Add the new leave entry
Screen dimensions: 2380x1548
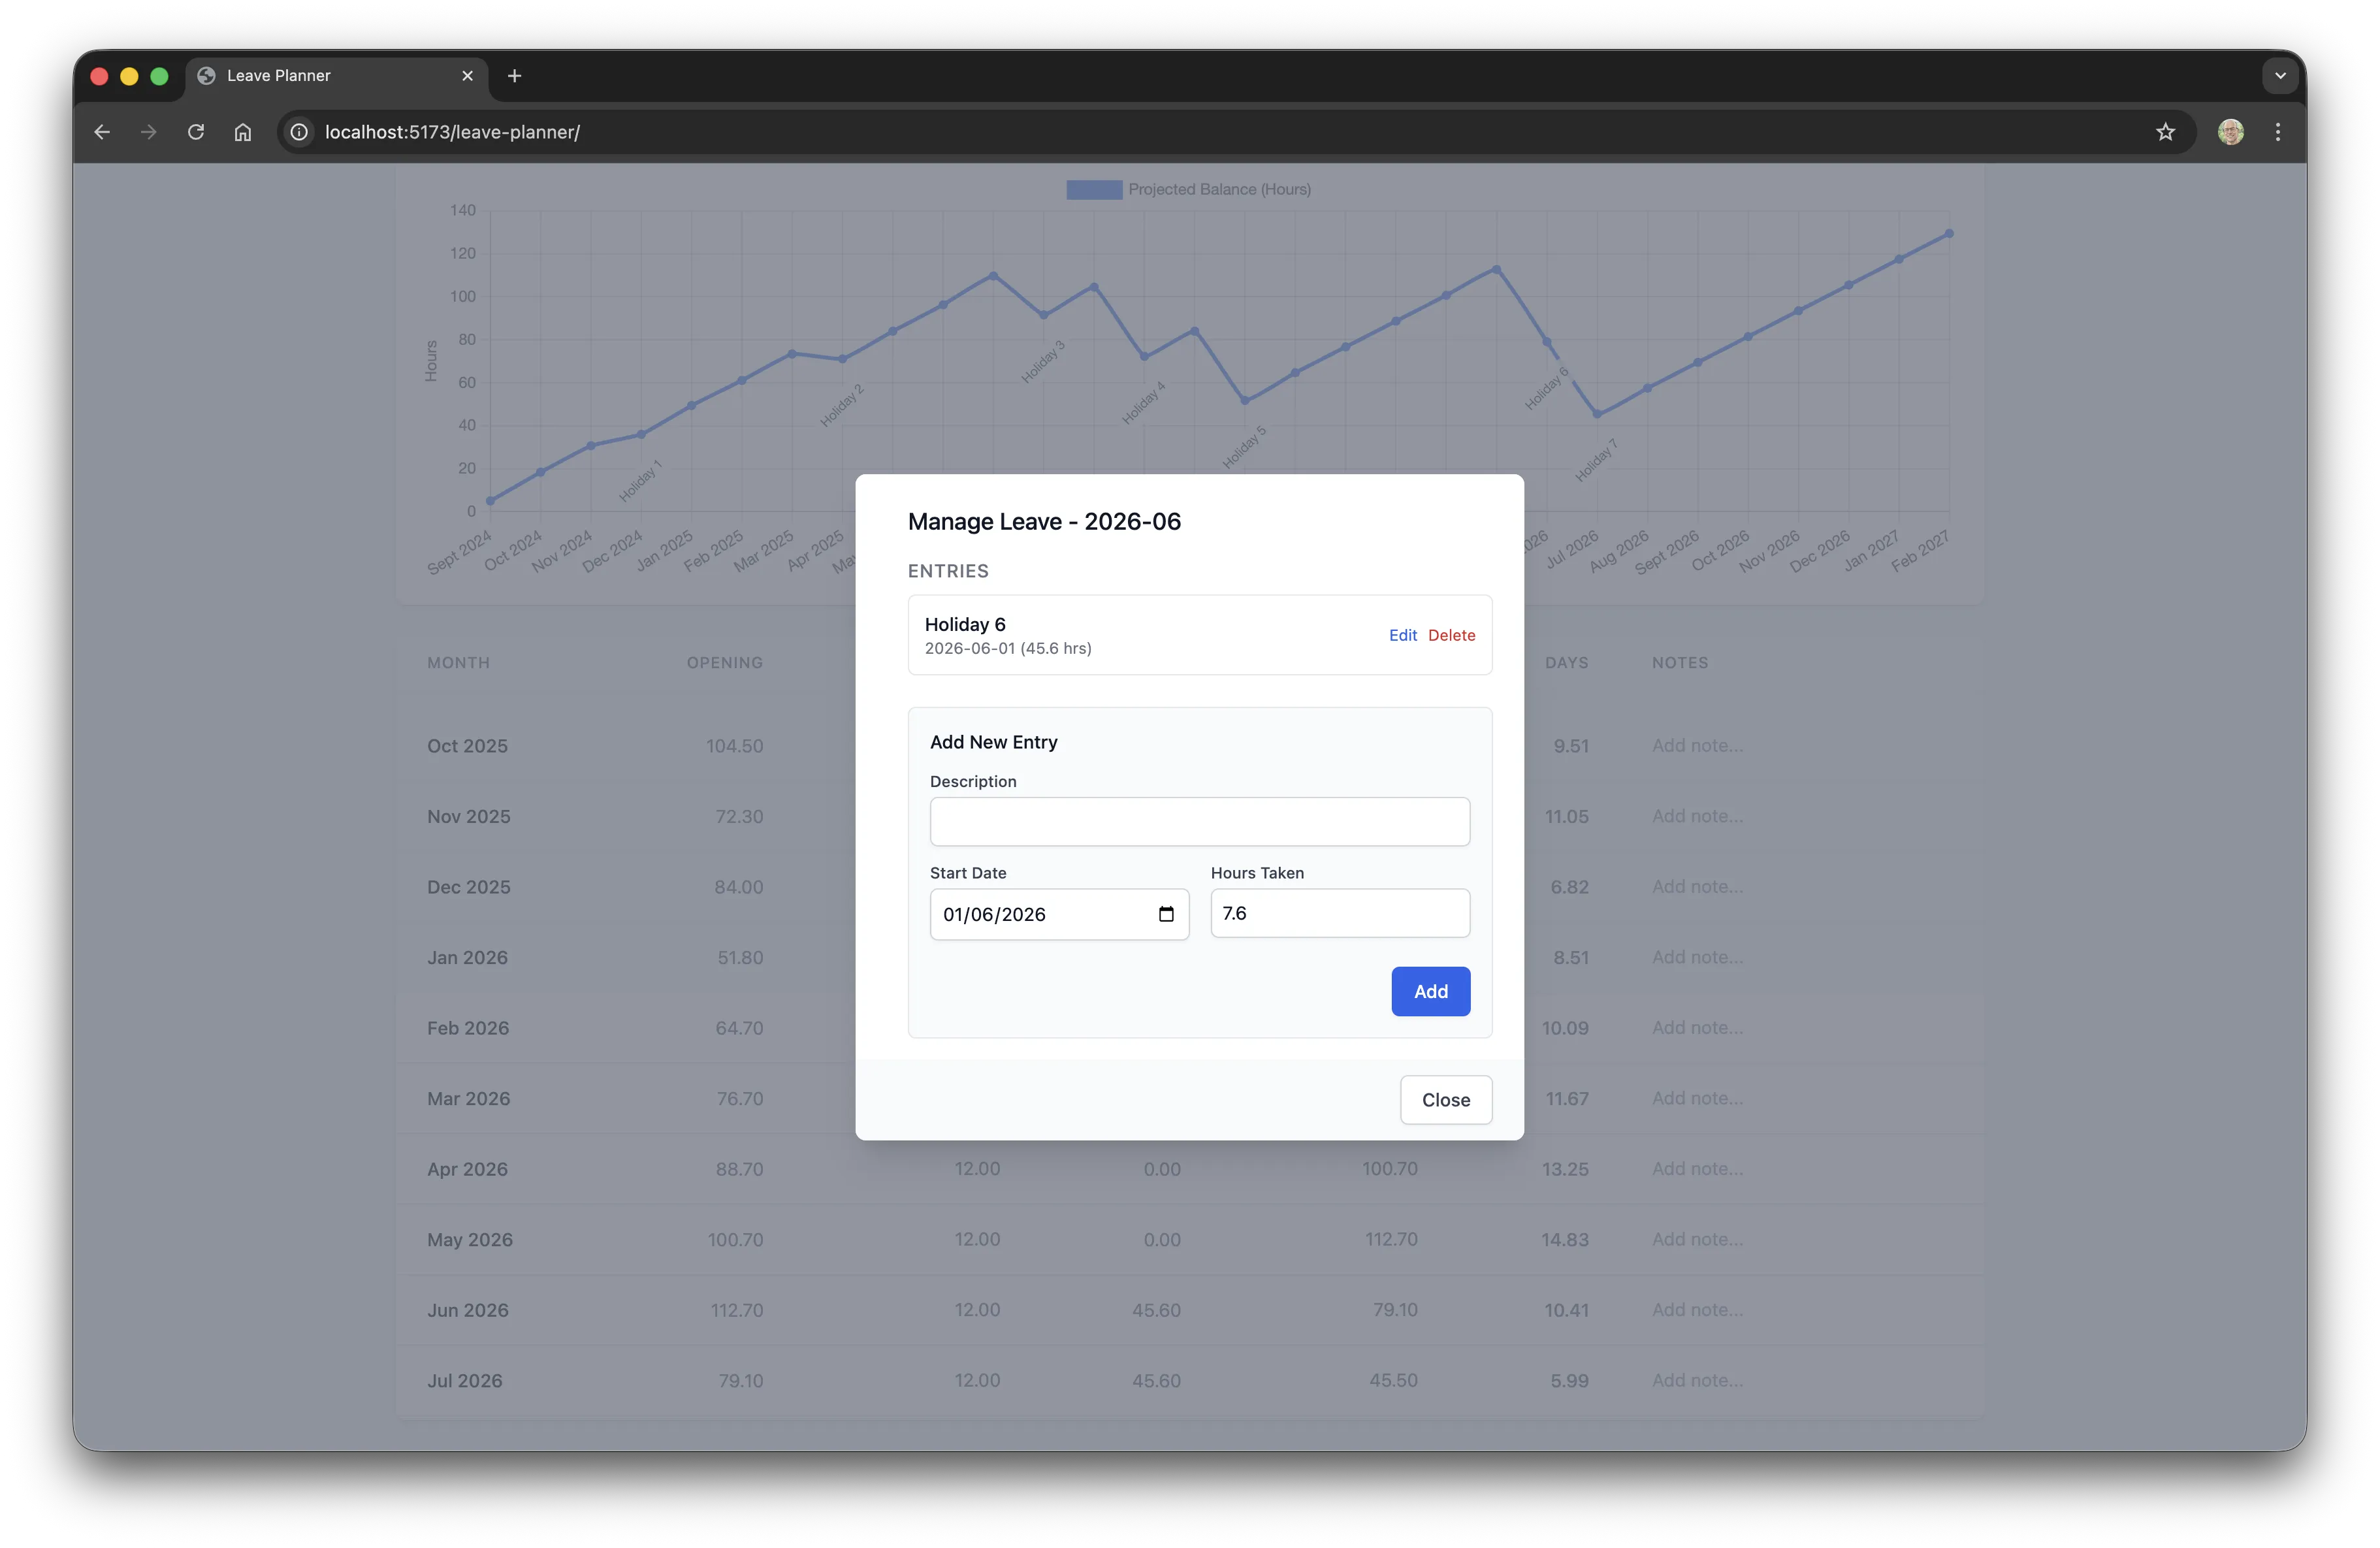pyautogui.click(x=1430, y=991)
